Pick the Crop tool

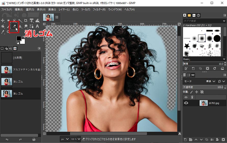point(26,21)
